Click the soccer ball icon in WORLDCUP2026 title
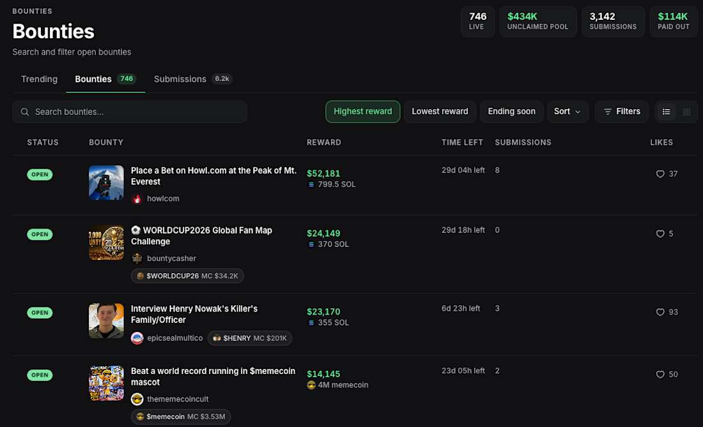Image resolution: width=703 pixels, height=427 pixels. pyautogui.click(x=135, y=230)
